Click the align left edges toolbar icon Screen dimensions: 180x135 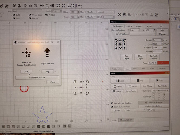point(136,15)
